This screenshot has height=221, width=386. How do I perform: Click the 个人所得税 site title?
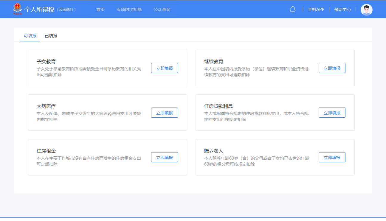39,10
